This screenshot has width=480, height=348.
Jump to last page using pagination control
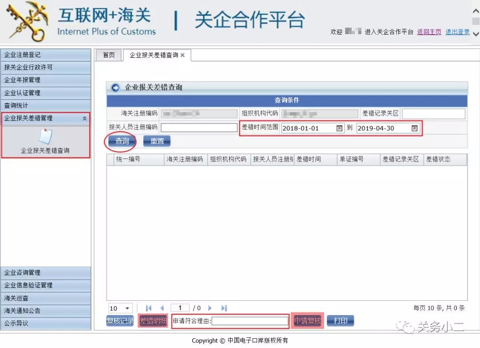[x=224, y=308]
